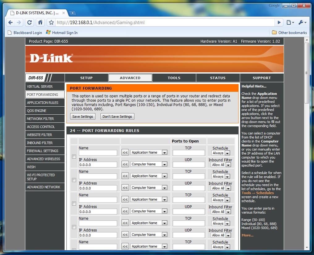Click the Save Settings button
Viewport: 314px width, 255px height.
pos(83,117)
